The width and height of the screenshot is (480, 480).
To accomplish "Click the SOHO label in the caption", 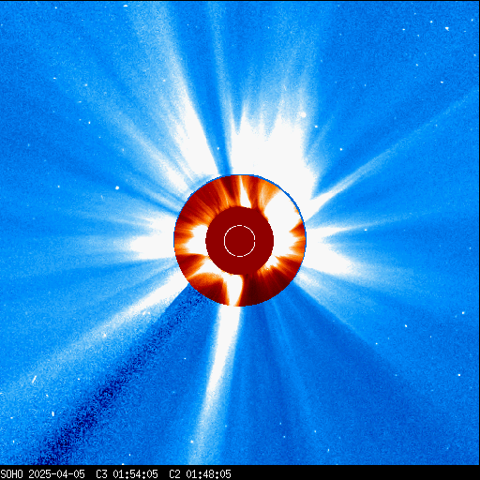I will tap(12, 474).
